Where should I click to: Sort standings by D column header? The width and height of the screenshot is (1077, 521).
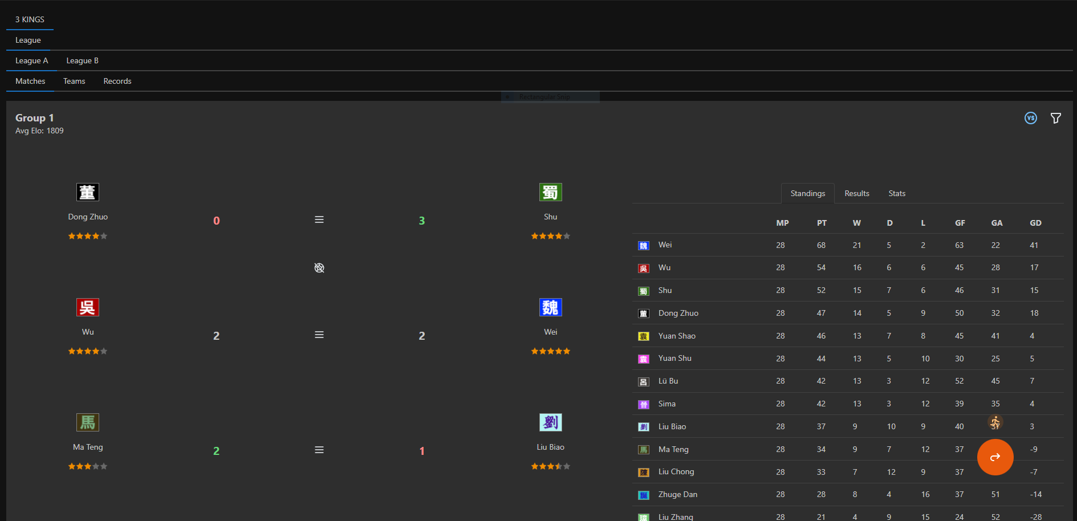(889, 223)
